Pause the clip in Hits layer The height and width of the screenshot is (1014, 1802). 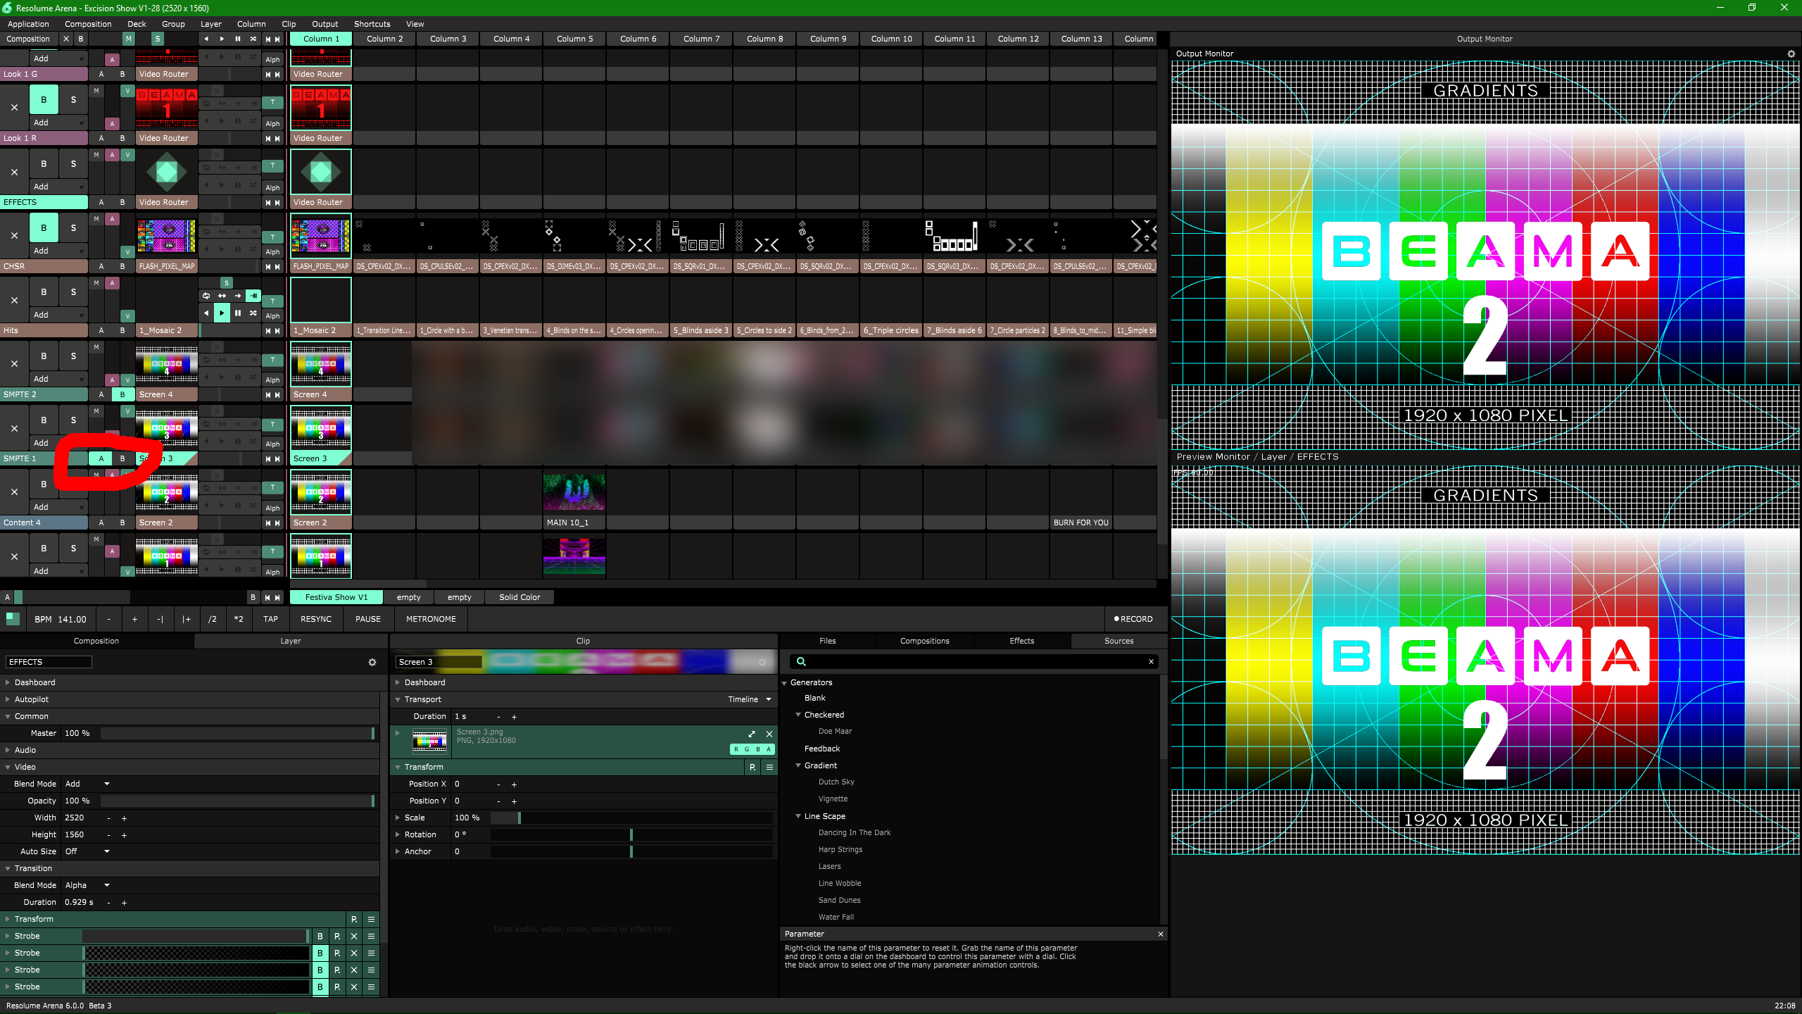238,313
